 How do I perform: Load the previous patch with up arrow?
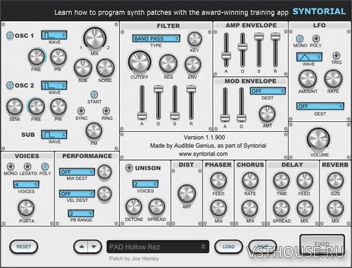click(81, 247)
